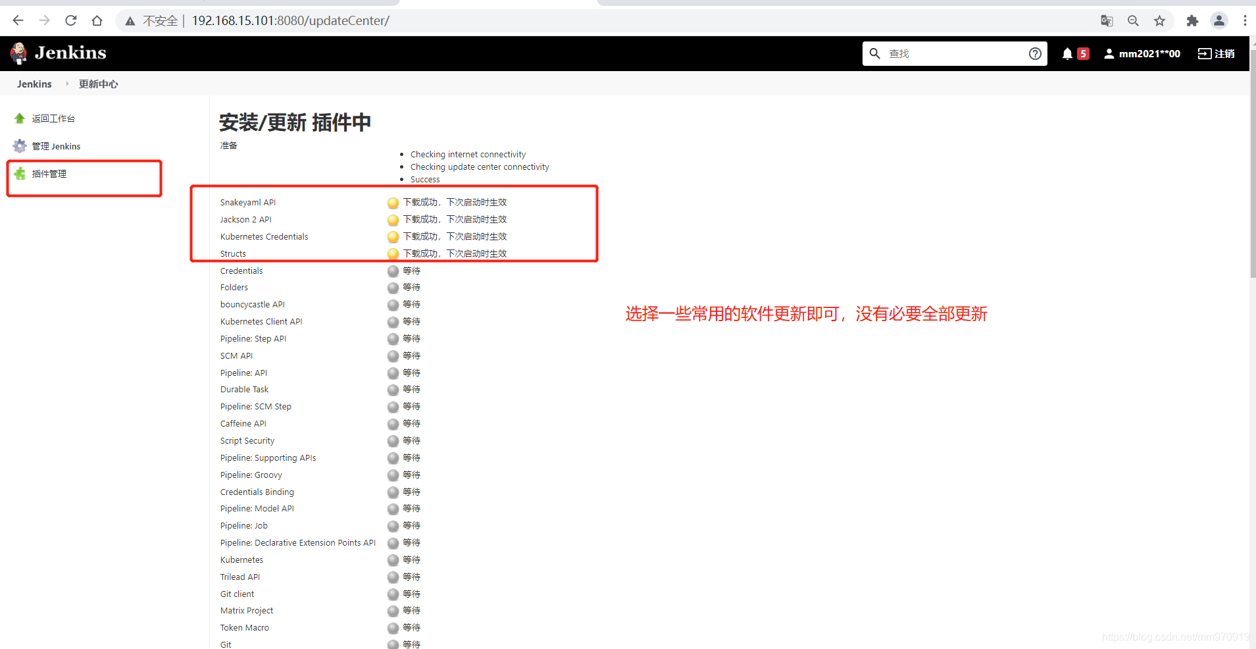Click the Checking internet connectivity line

click(x=468, y=155)
